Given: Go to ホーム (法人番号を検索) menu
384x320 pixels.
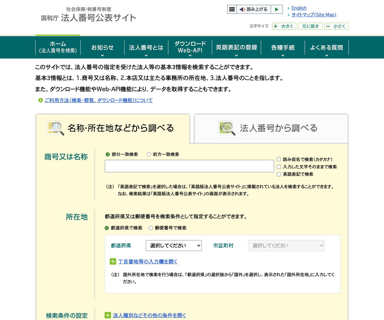Looking at the screenshot, I should (58, 47).
